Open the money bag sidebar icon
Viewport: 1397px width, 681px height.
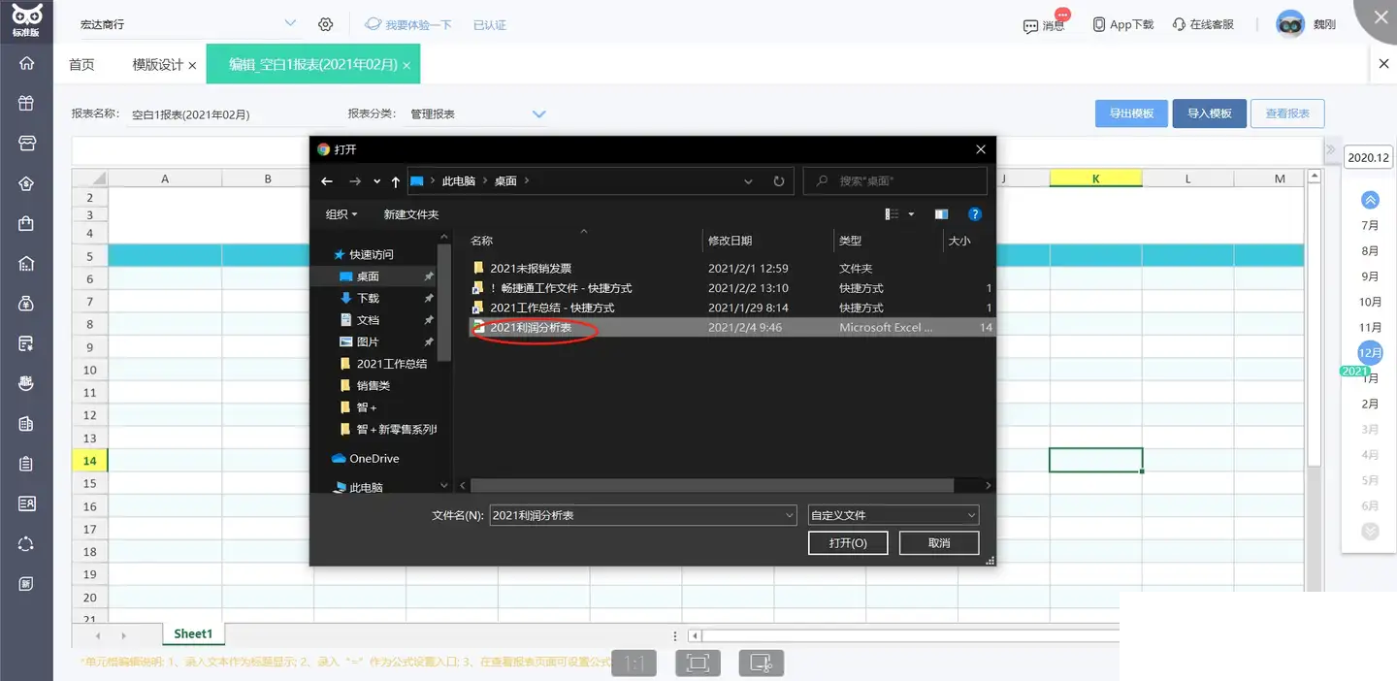point(26,304)
